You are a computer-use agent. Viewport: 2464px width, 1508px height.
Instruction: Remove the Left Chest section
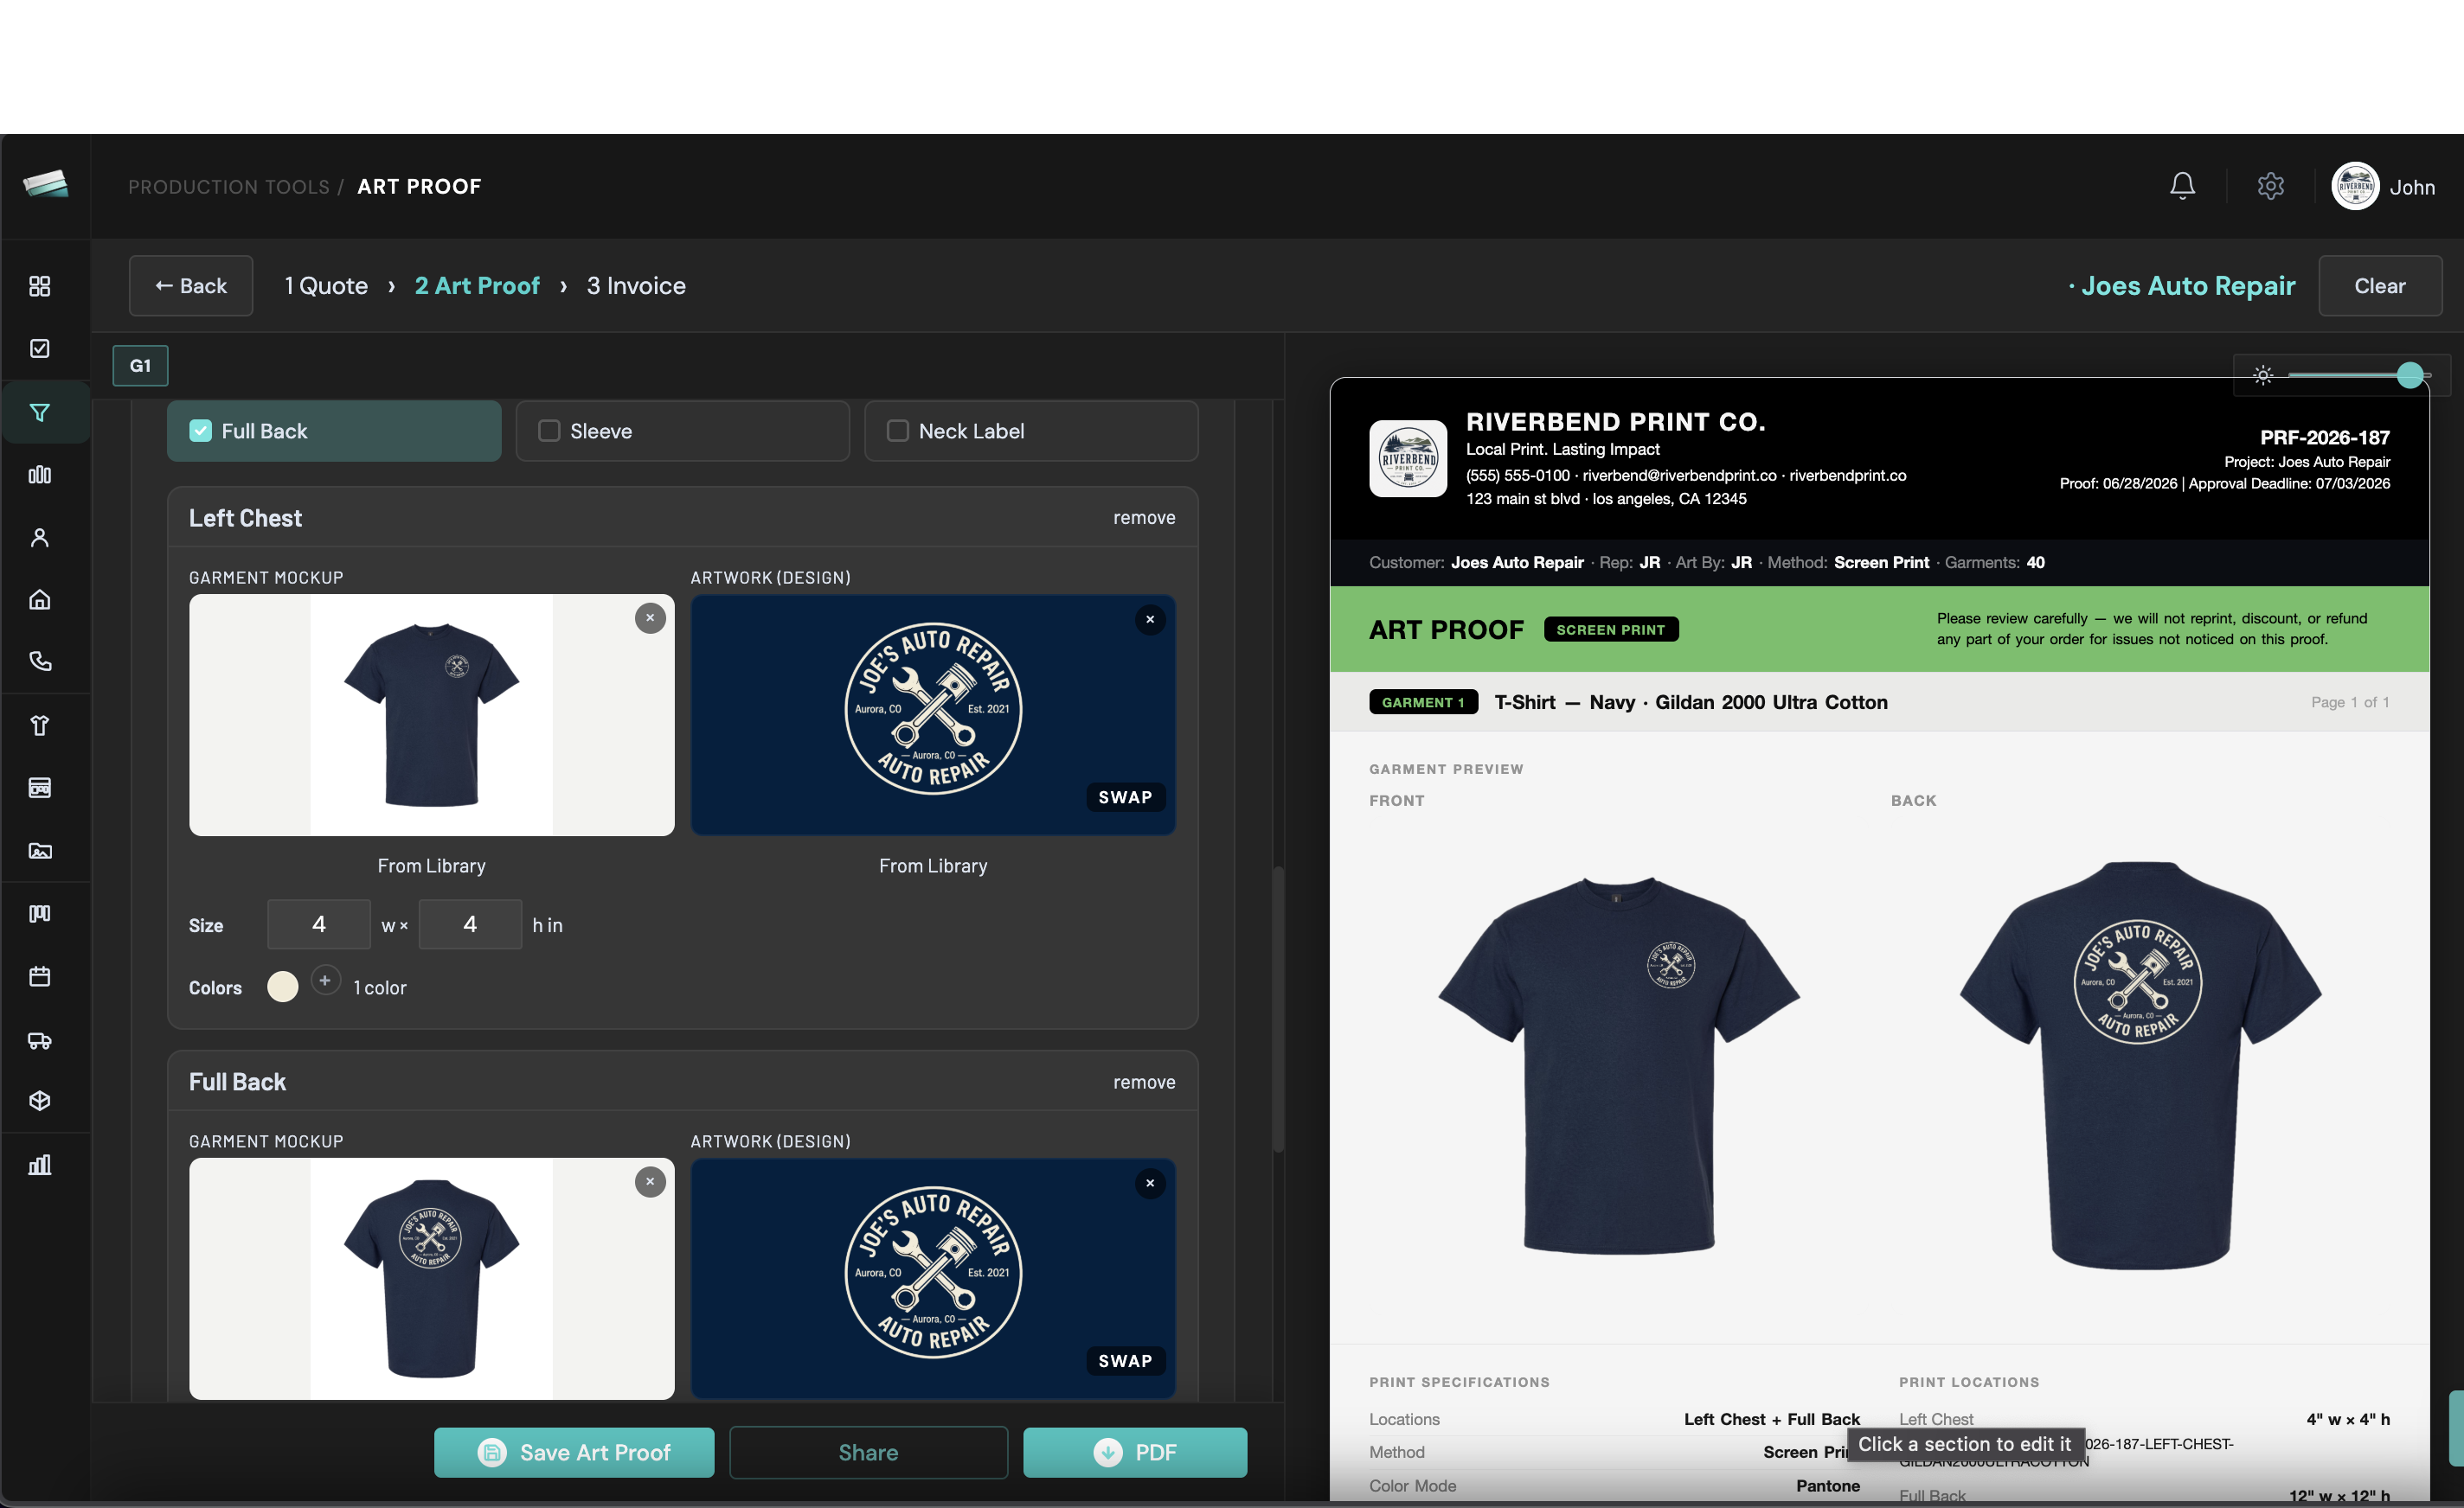pyautogui.click(x=1144, y=518)
